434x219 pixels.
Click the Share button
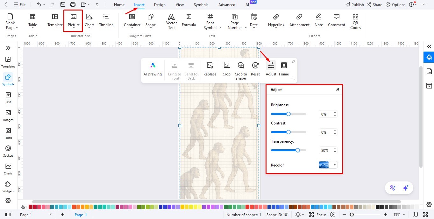point(374,5)
